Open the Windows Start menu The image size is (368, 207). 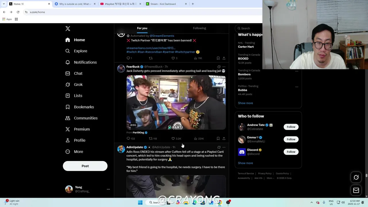(x=140, y=202)
